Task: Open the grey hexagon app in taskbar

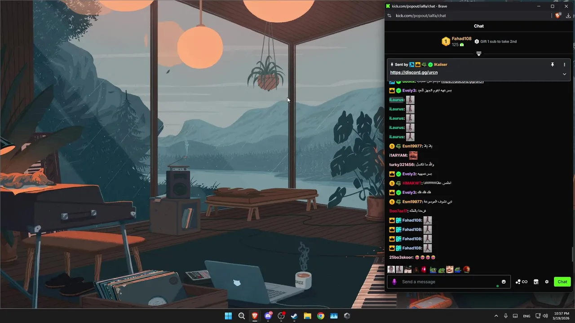Action: (347, 316)
